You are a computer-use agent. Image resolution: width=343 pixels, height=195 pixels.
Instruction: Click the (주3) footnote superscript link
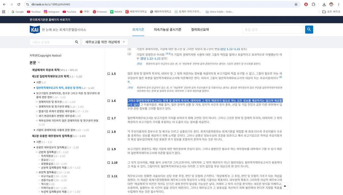[168, 54]
